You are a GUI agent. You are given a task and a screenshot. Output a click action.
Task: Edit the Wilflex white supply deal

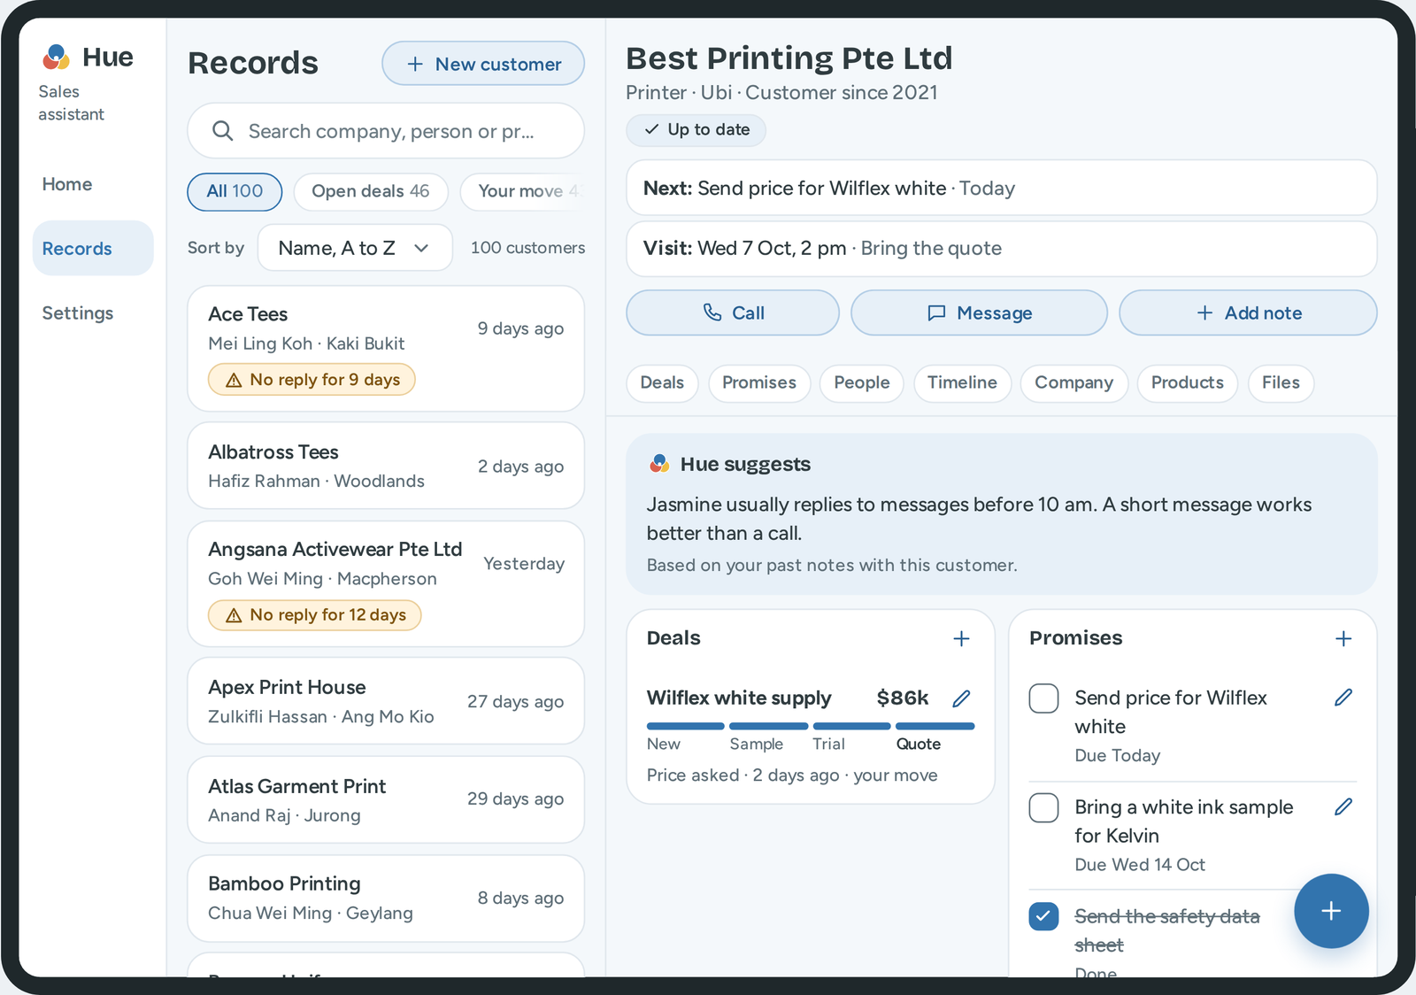(x=961, y=698)
